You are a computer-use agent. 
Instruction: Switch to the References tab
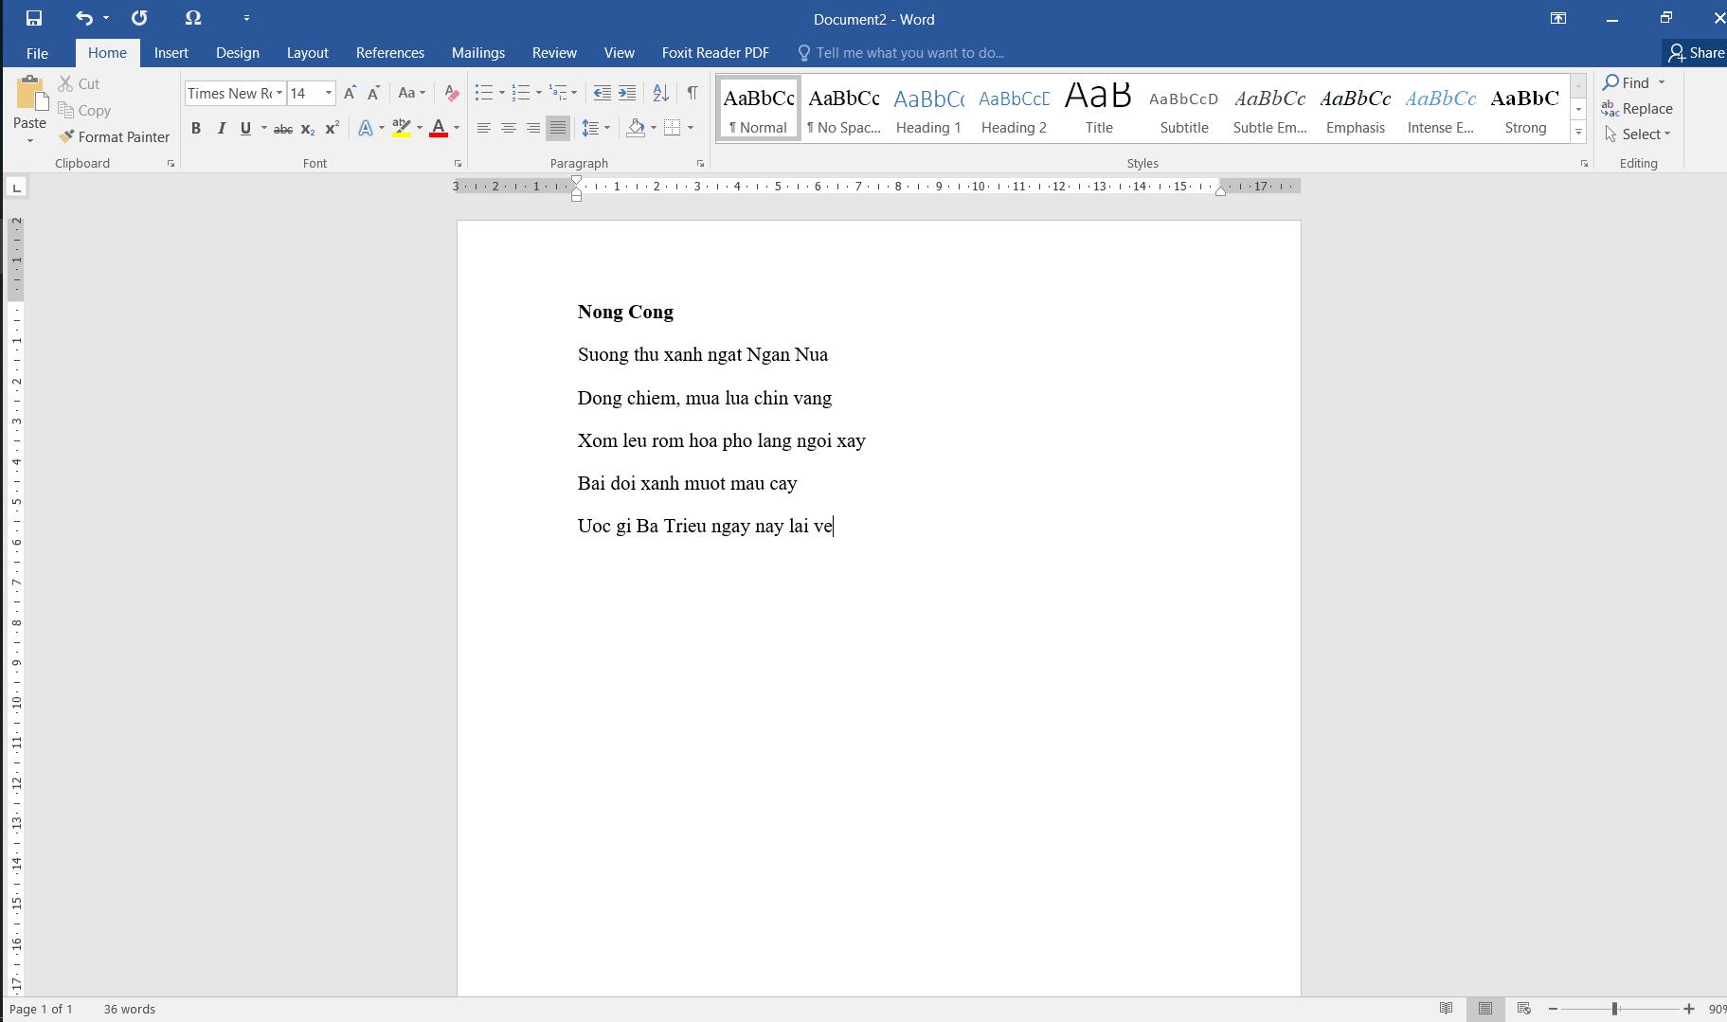click(x=390, y=53)
